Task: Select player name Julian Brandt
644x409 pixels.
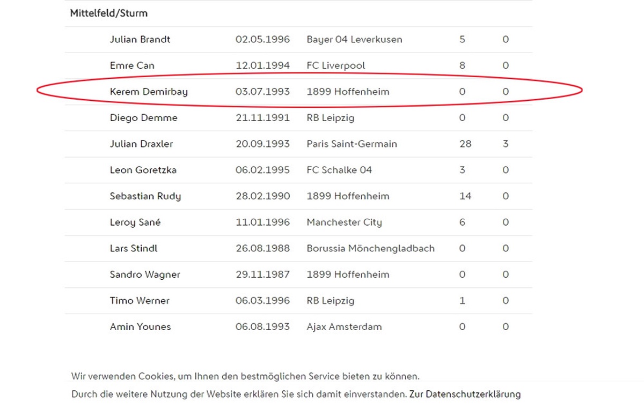Action: [140, 40]
